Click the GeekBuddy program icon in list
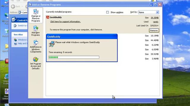This screenshot has height=106, width=190. [x=47, y=17]
